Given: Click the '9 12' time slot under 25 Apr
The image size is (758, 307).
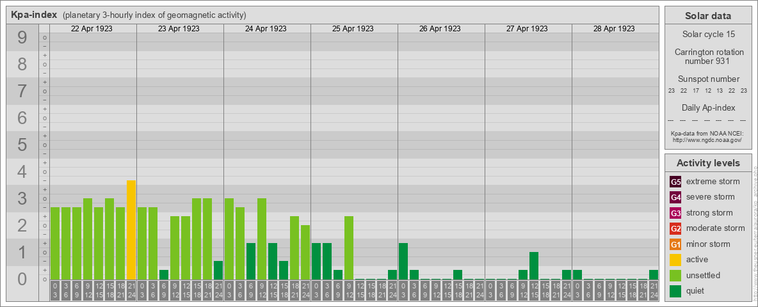Looking at the screenshot, I should (348, 290).
